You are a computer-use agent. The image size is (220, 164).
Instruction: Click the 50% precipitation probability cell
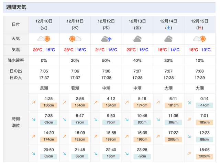point(106,61)
